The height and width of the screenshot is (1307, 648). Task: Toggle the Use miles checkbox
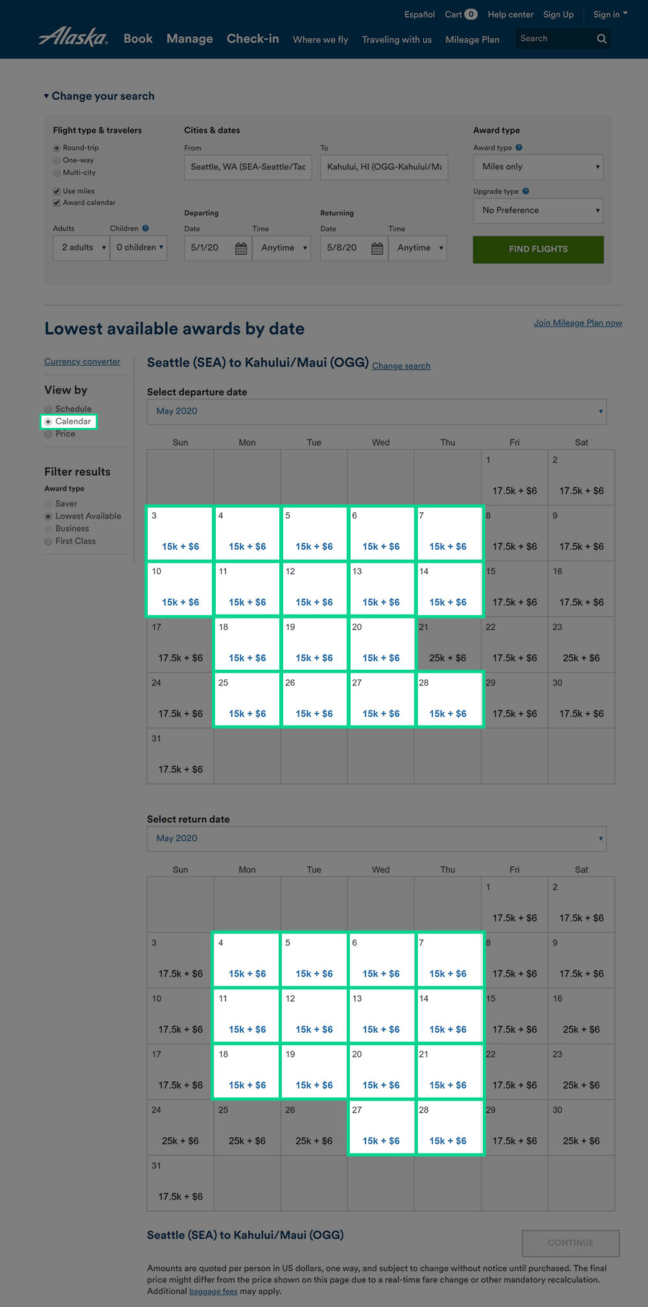point(57,191)
